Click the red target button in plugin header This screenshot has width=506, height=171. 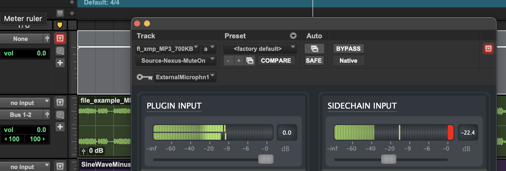pos(488,49)
